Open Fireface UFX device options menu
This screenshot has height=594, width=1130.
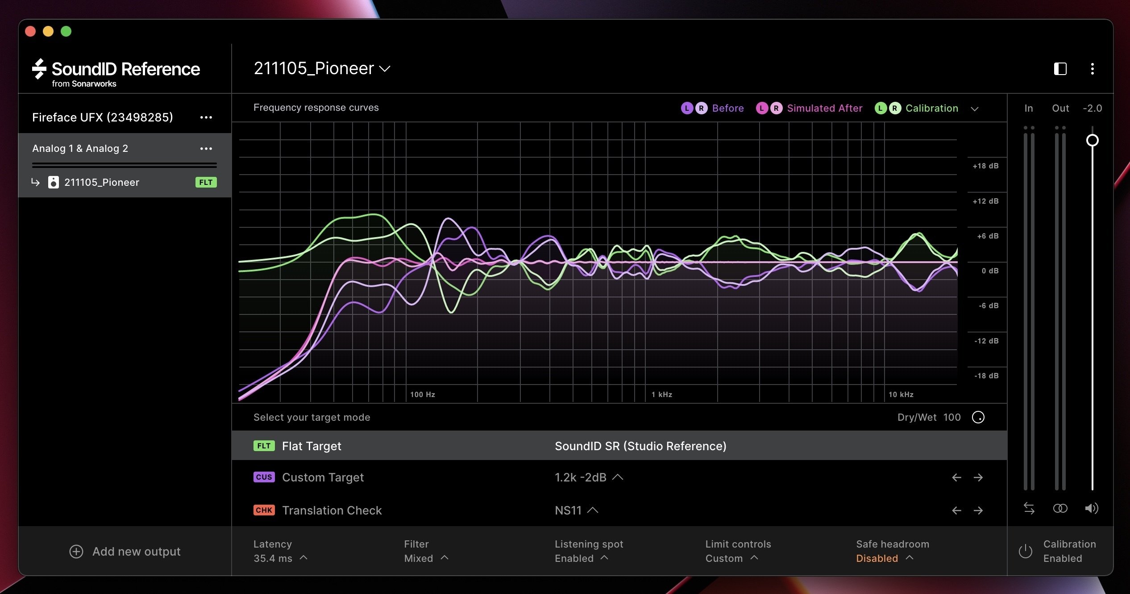tap(206, 117)
